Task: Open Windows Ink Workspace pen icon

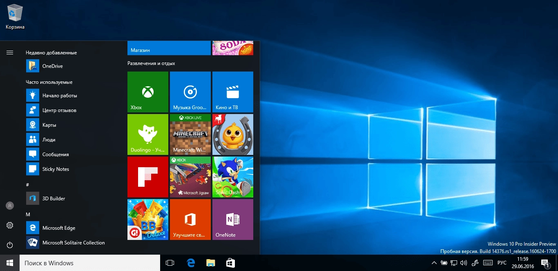Action: point(475,263)
